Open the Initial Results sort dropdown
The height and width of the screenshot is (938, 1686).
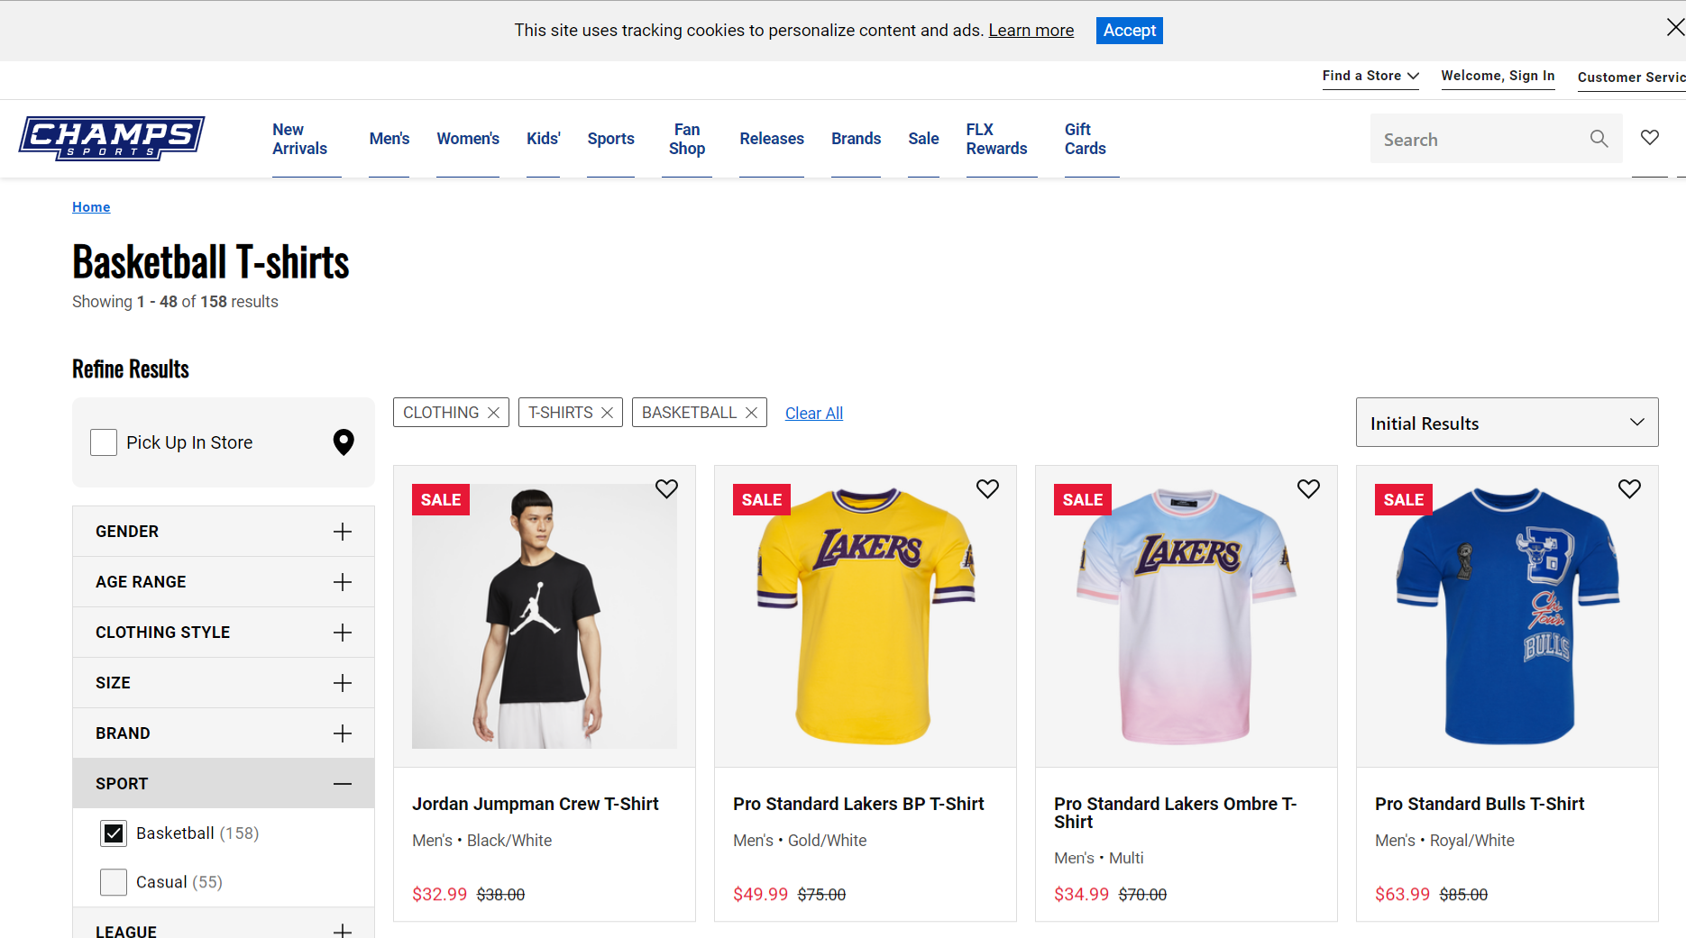pos(1507,423)
